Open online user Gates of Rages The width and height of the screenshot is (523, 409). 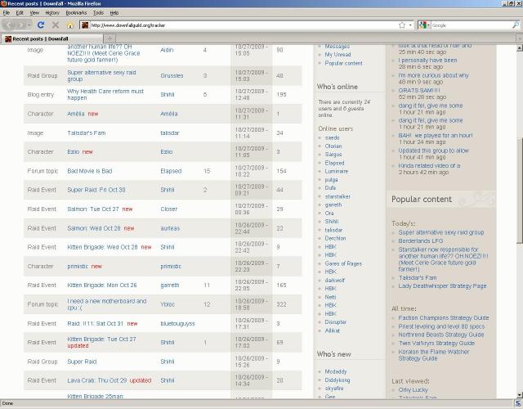click(343, 263)
